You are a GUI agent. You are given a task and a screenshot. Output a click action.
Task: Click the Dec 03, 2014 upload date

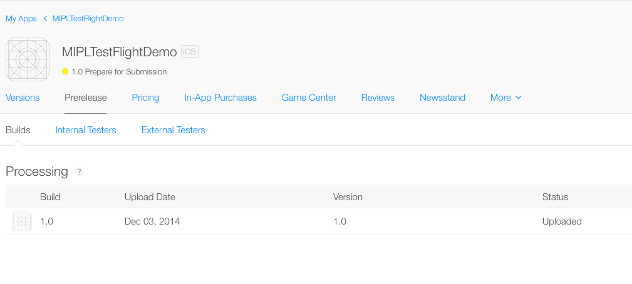click(x=152, y=221)
